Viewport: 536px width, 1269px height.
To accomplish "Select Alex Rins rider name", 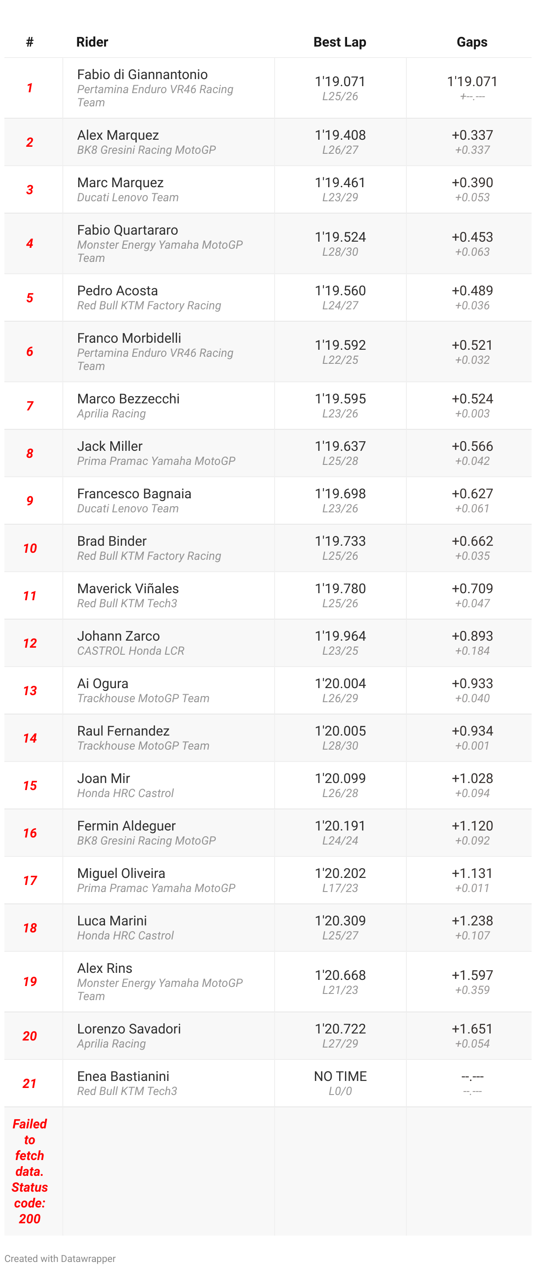I will [105, 968].
